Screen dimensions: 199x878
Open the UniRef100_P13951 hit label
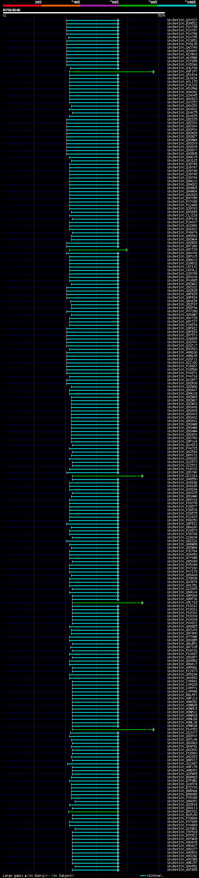tap(182, 40)
